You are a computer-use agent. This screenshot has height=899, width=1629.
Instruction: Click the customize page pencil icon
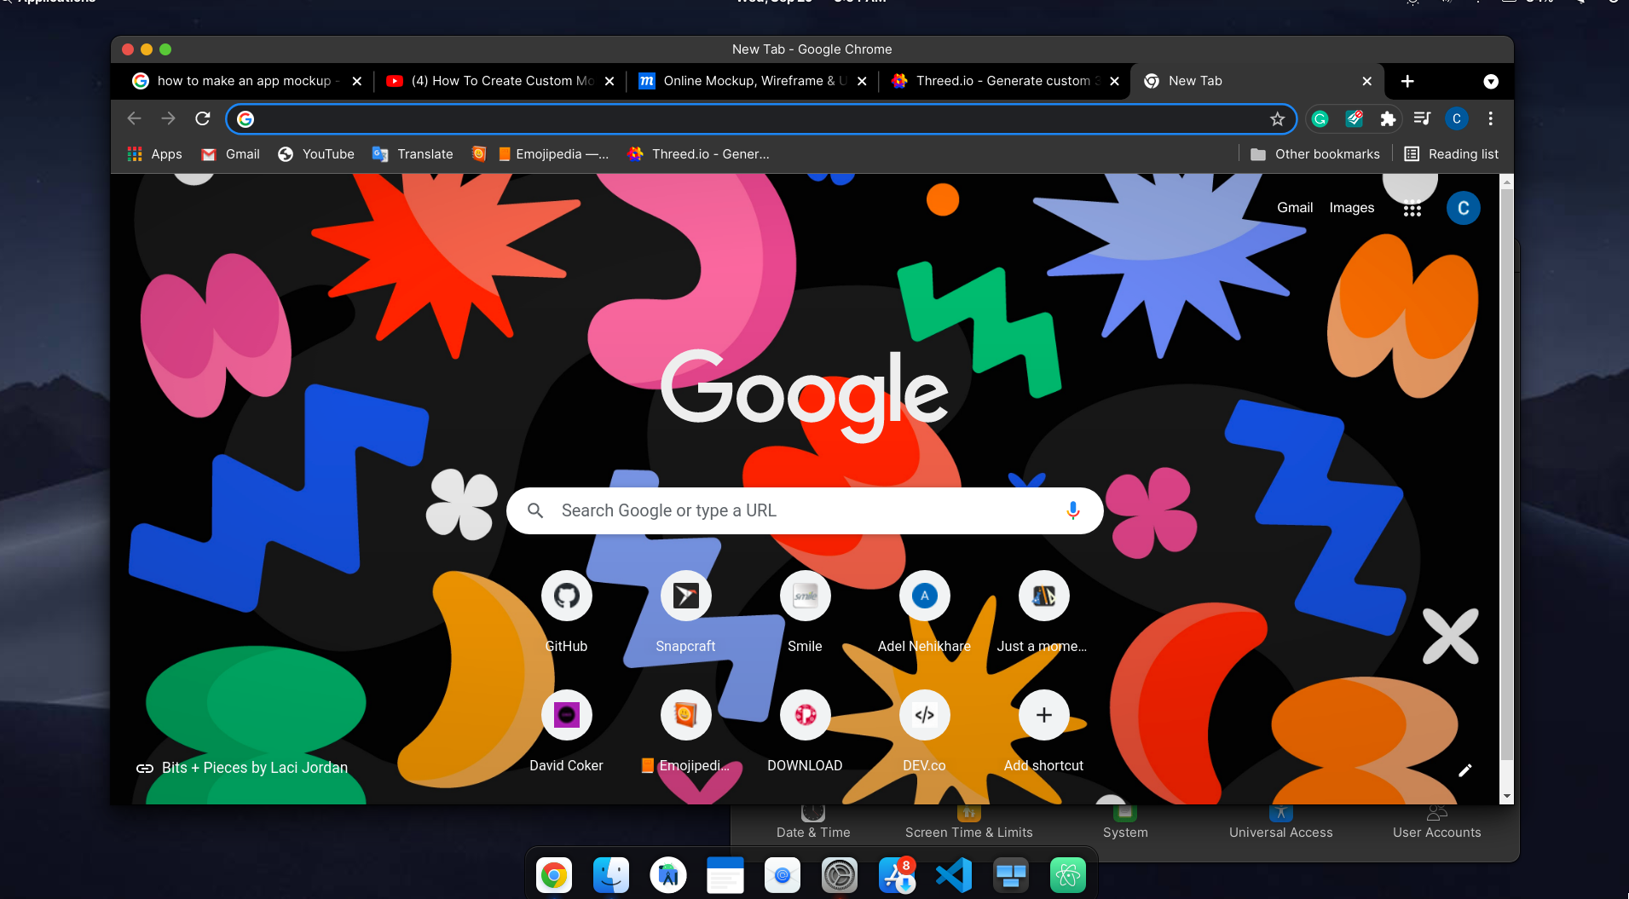coord(1464,770)
